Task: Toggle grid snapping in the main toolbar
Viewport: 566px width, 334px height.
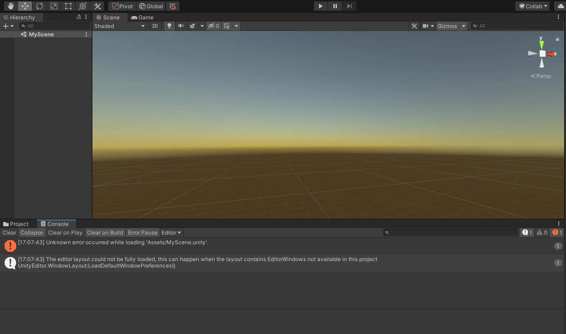Action: [173, 6]
